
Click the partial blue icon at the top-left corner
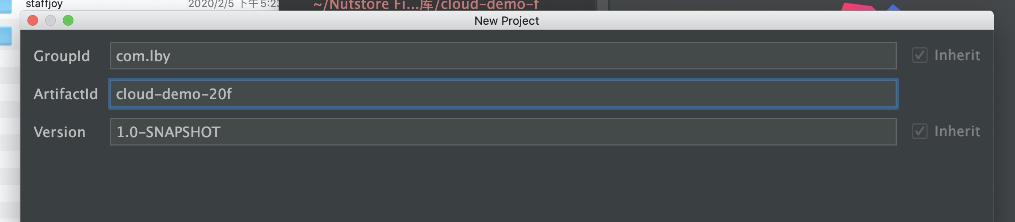point(5,6)
